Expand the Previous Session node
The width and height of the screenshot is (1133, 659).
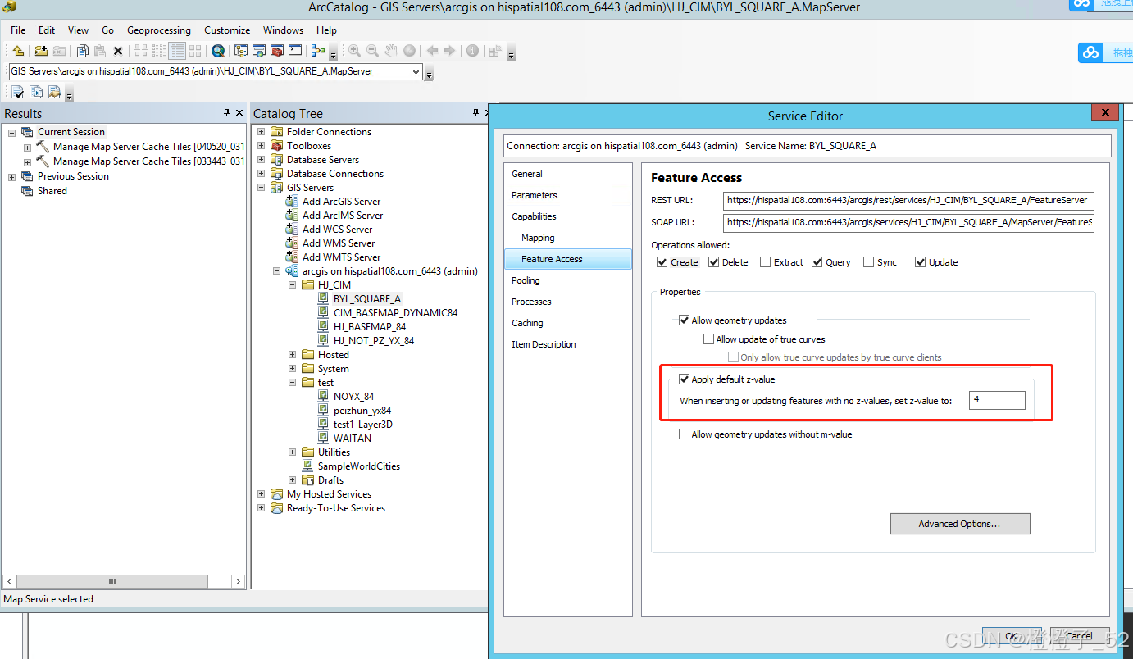[x=12, y=177]
